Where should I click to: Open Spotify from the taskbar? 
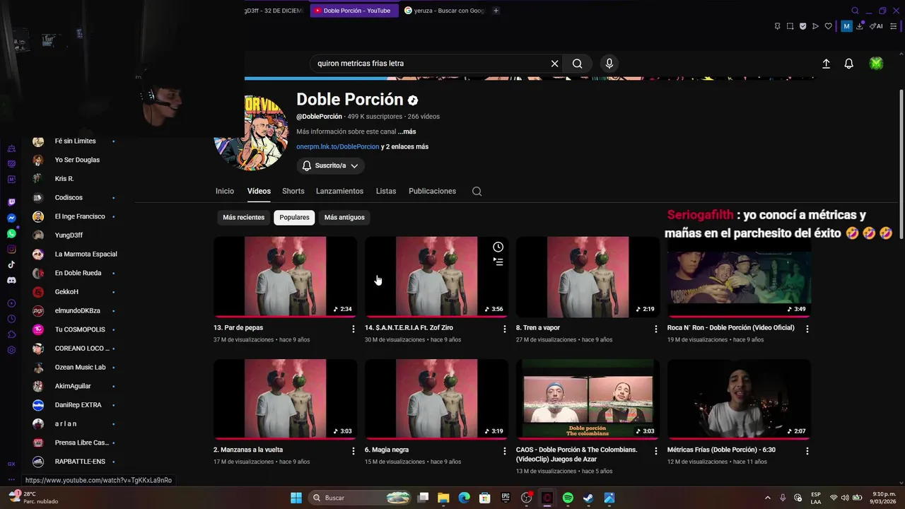tap(568, 498)
